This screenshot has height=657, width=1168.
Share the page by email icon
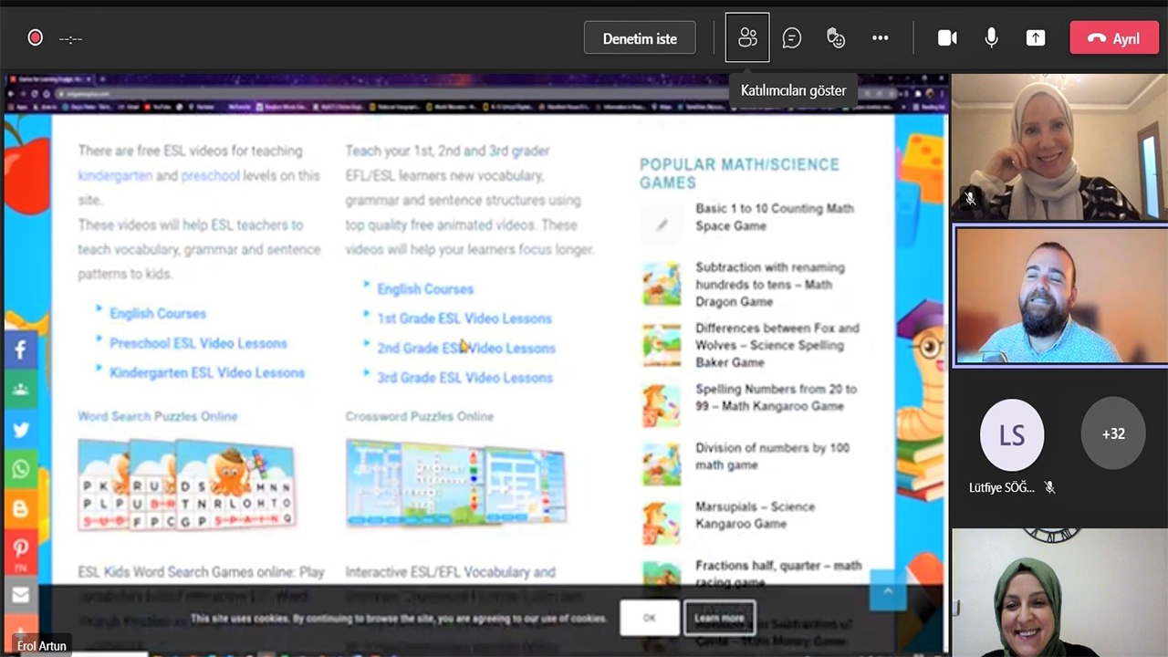[x=20, y=595]
